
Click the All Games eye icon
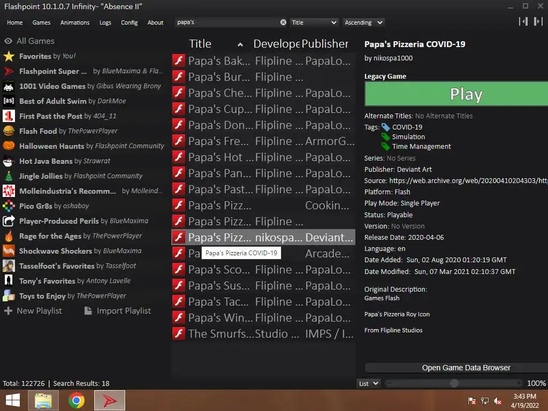coord(9,41)
